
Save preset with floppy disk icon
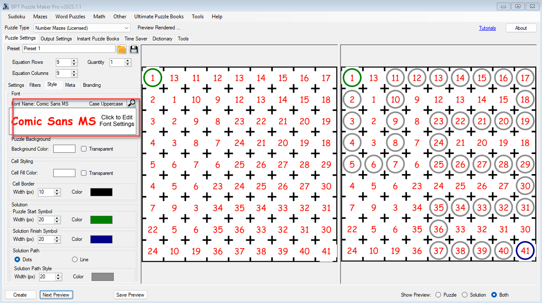click(134, 49)
